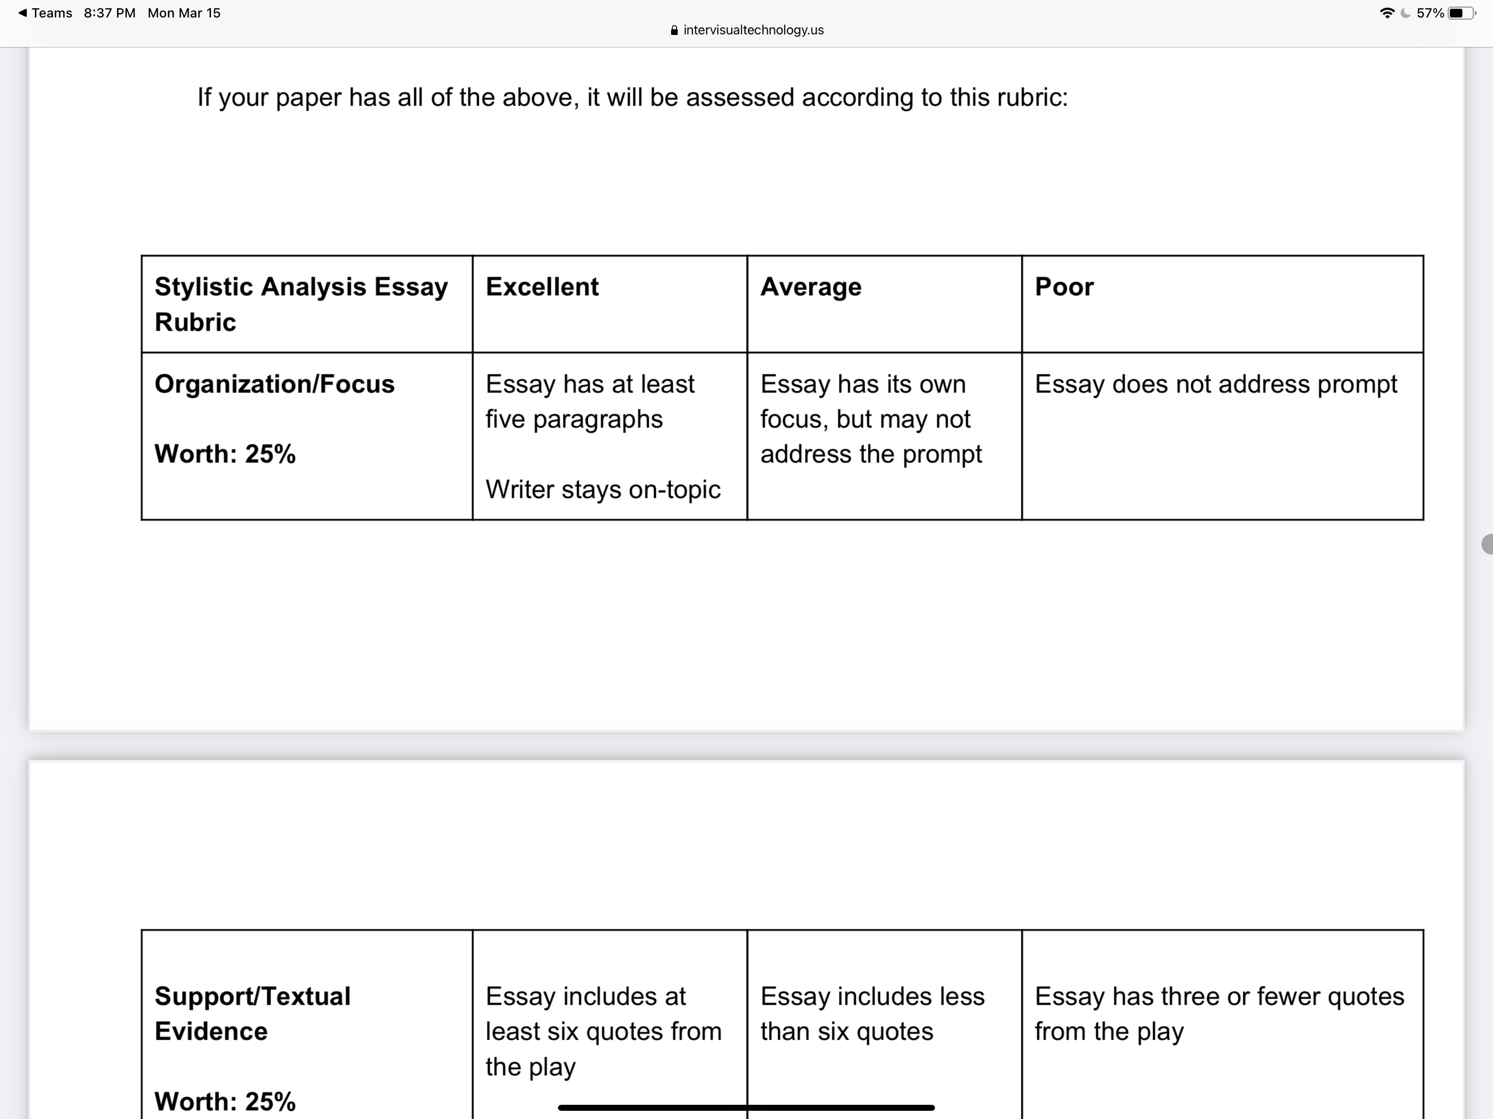Viewport: 1493px width, 1119px height.
Task: Tap the 8:37 PM clock
Action: pyautogui.click(x=109, y=13)
